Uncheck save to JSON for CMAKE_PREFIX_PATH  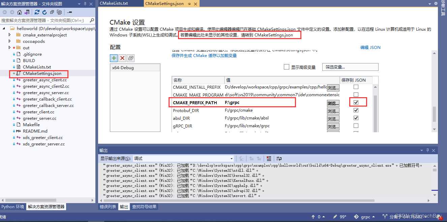[356, 103]
